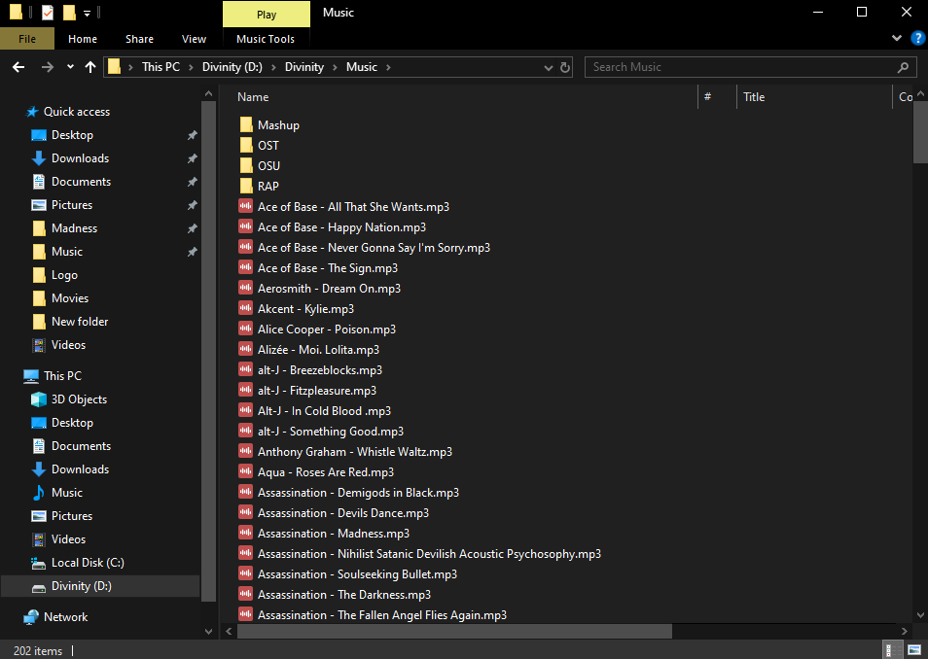Screen dimensions: 928x659
Task: Click This PC in address bar
Action: tap(161, 67)
